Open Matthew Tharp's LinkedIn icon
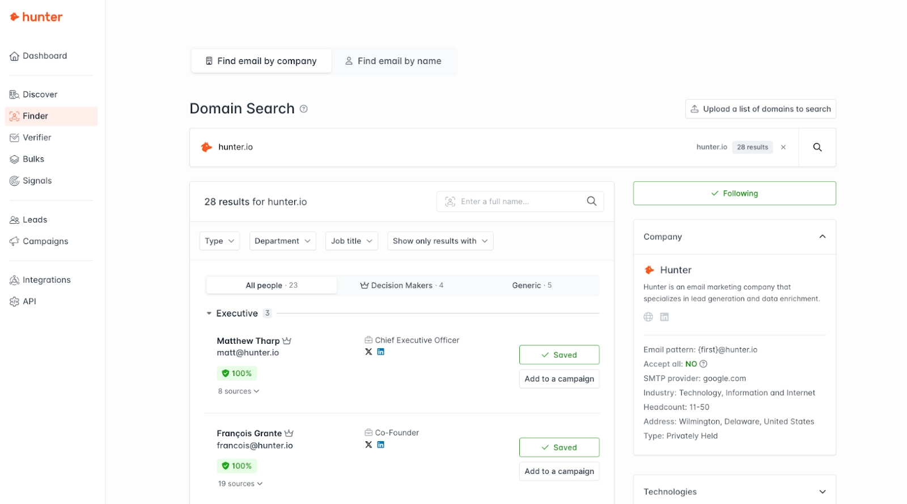 [381, 352]
